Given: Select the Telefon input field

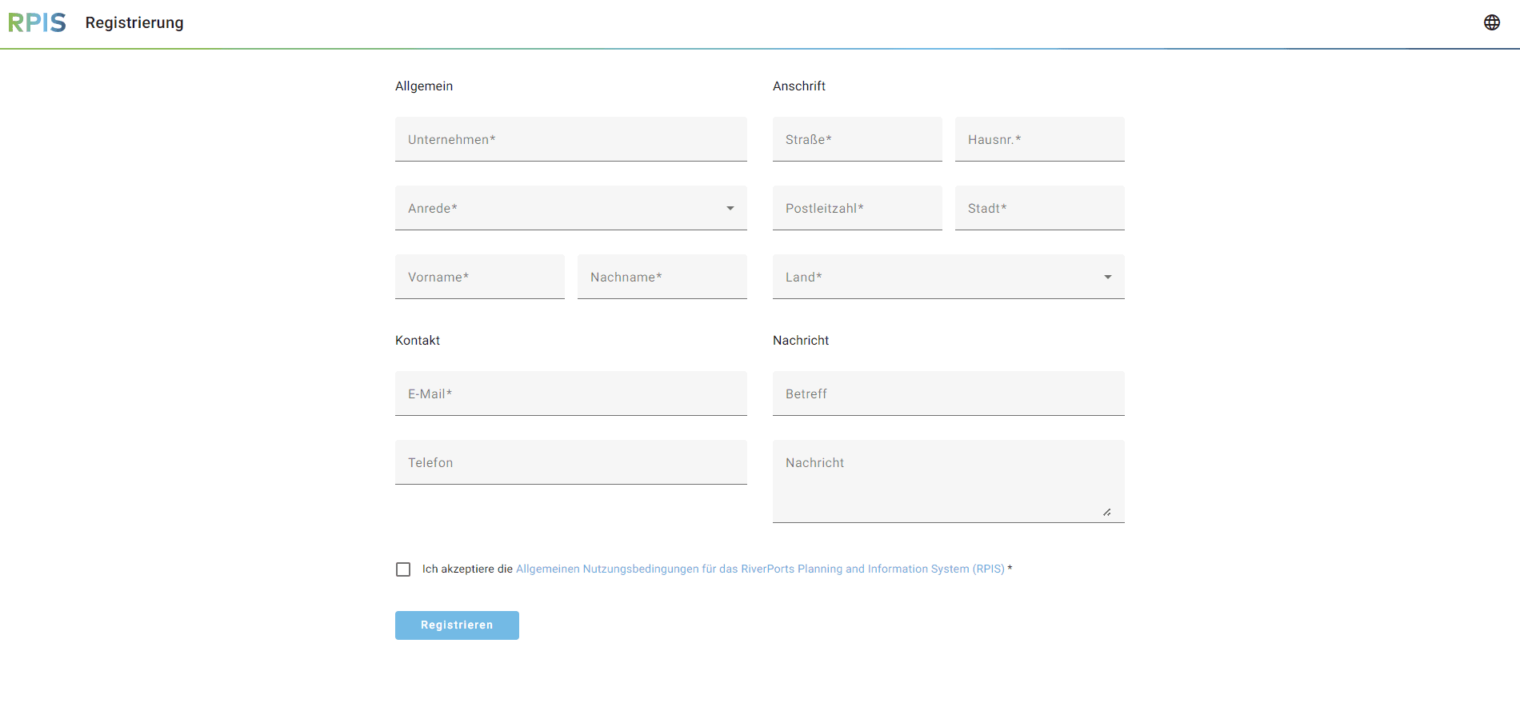Looking at the screenshot, I should pyautogui.click(x=571, y=462).
